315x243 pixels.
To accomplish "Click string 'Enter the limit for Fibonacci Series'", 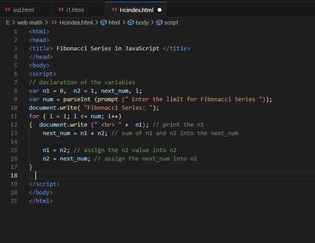I will point(193,99).
